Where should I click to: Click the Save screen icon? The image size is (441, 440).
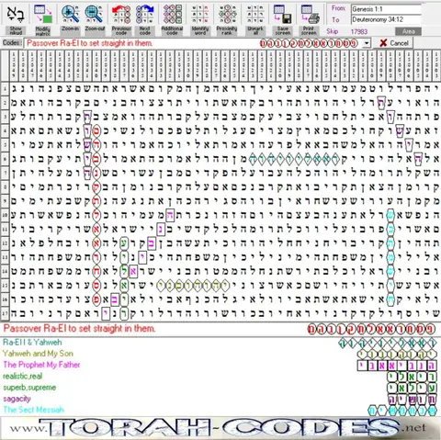(x=282, y=14)
